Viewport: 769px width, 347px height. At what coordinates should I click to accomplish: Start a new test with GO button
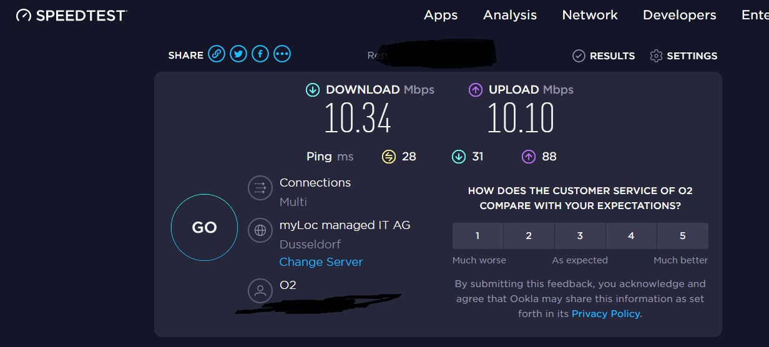(204, 228)
